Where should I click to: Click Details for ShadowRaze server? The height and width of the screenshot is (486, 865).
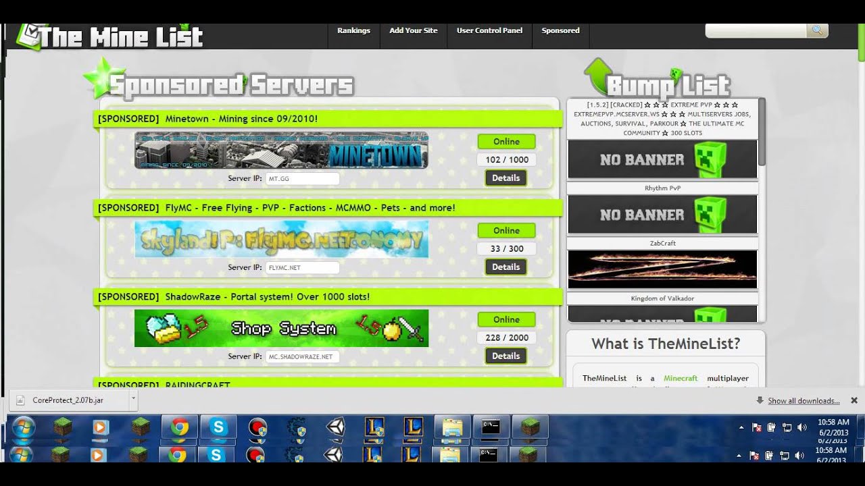(x=505, y=356)
